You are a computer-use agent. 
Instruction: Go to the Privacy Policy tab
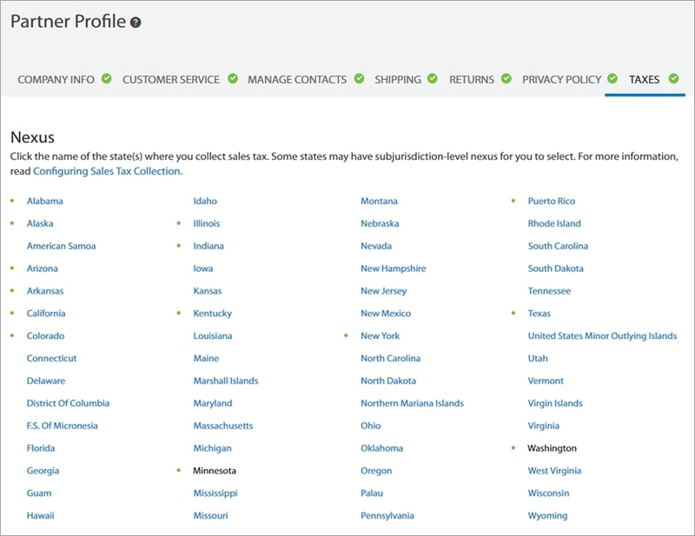(x=561, y=80)
